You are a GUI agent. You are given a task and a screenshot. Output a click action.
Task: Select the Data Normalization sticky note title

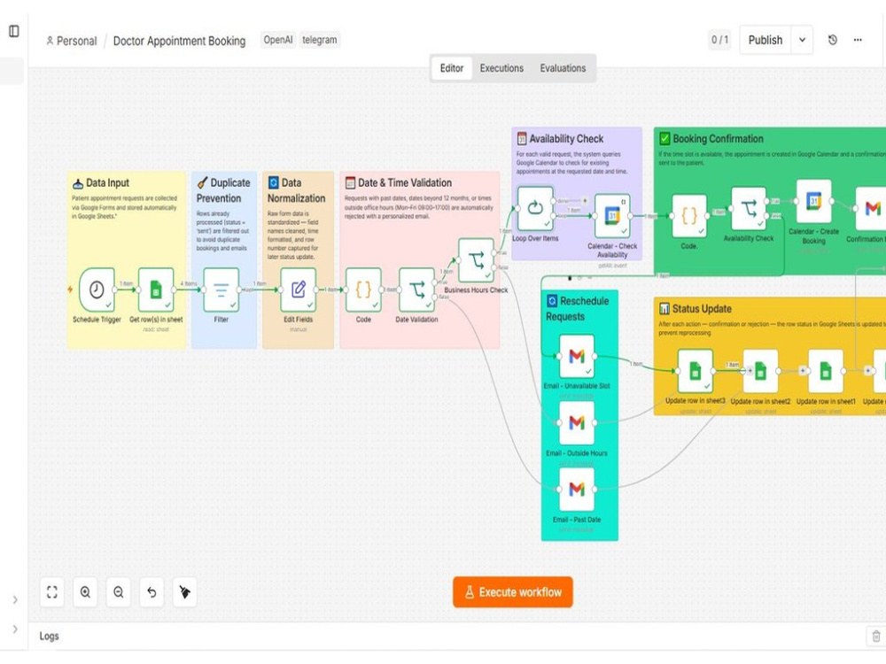[296, 190]
